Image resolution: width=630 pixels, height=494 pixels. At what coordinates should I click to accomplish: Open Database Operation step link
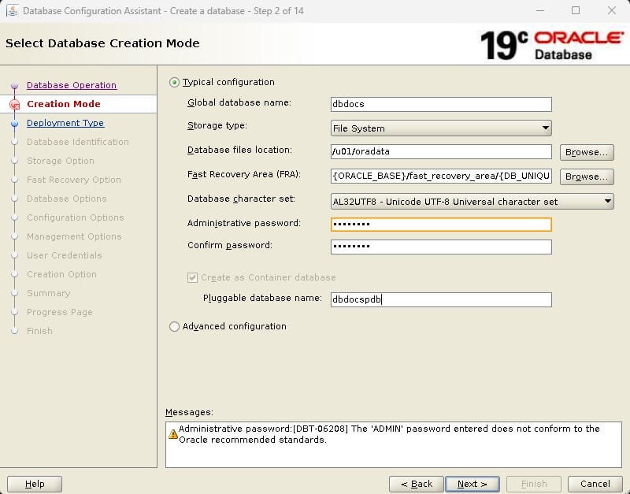(72, 85)
